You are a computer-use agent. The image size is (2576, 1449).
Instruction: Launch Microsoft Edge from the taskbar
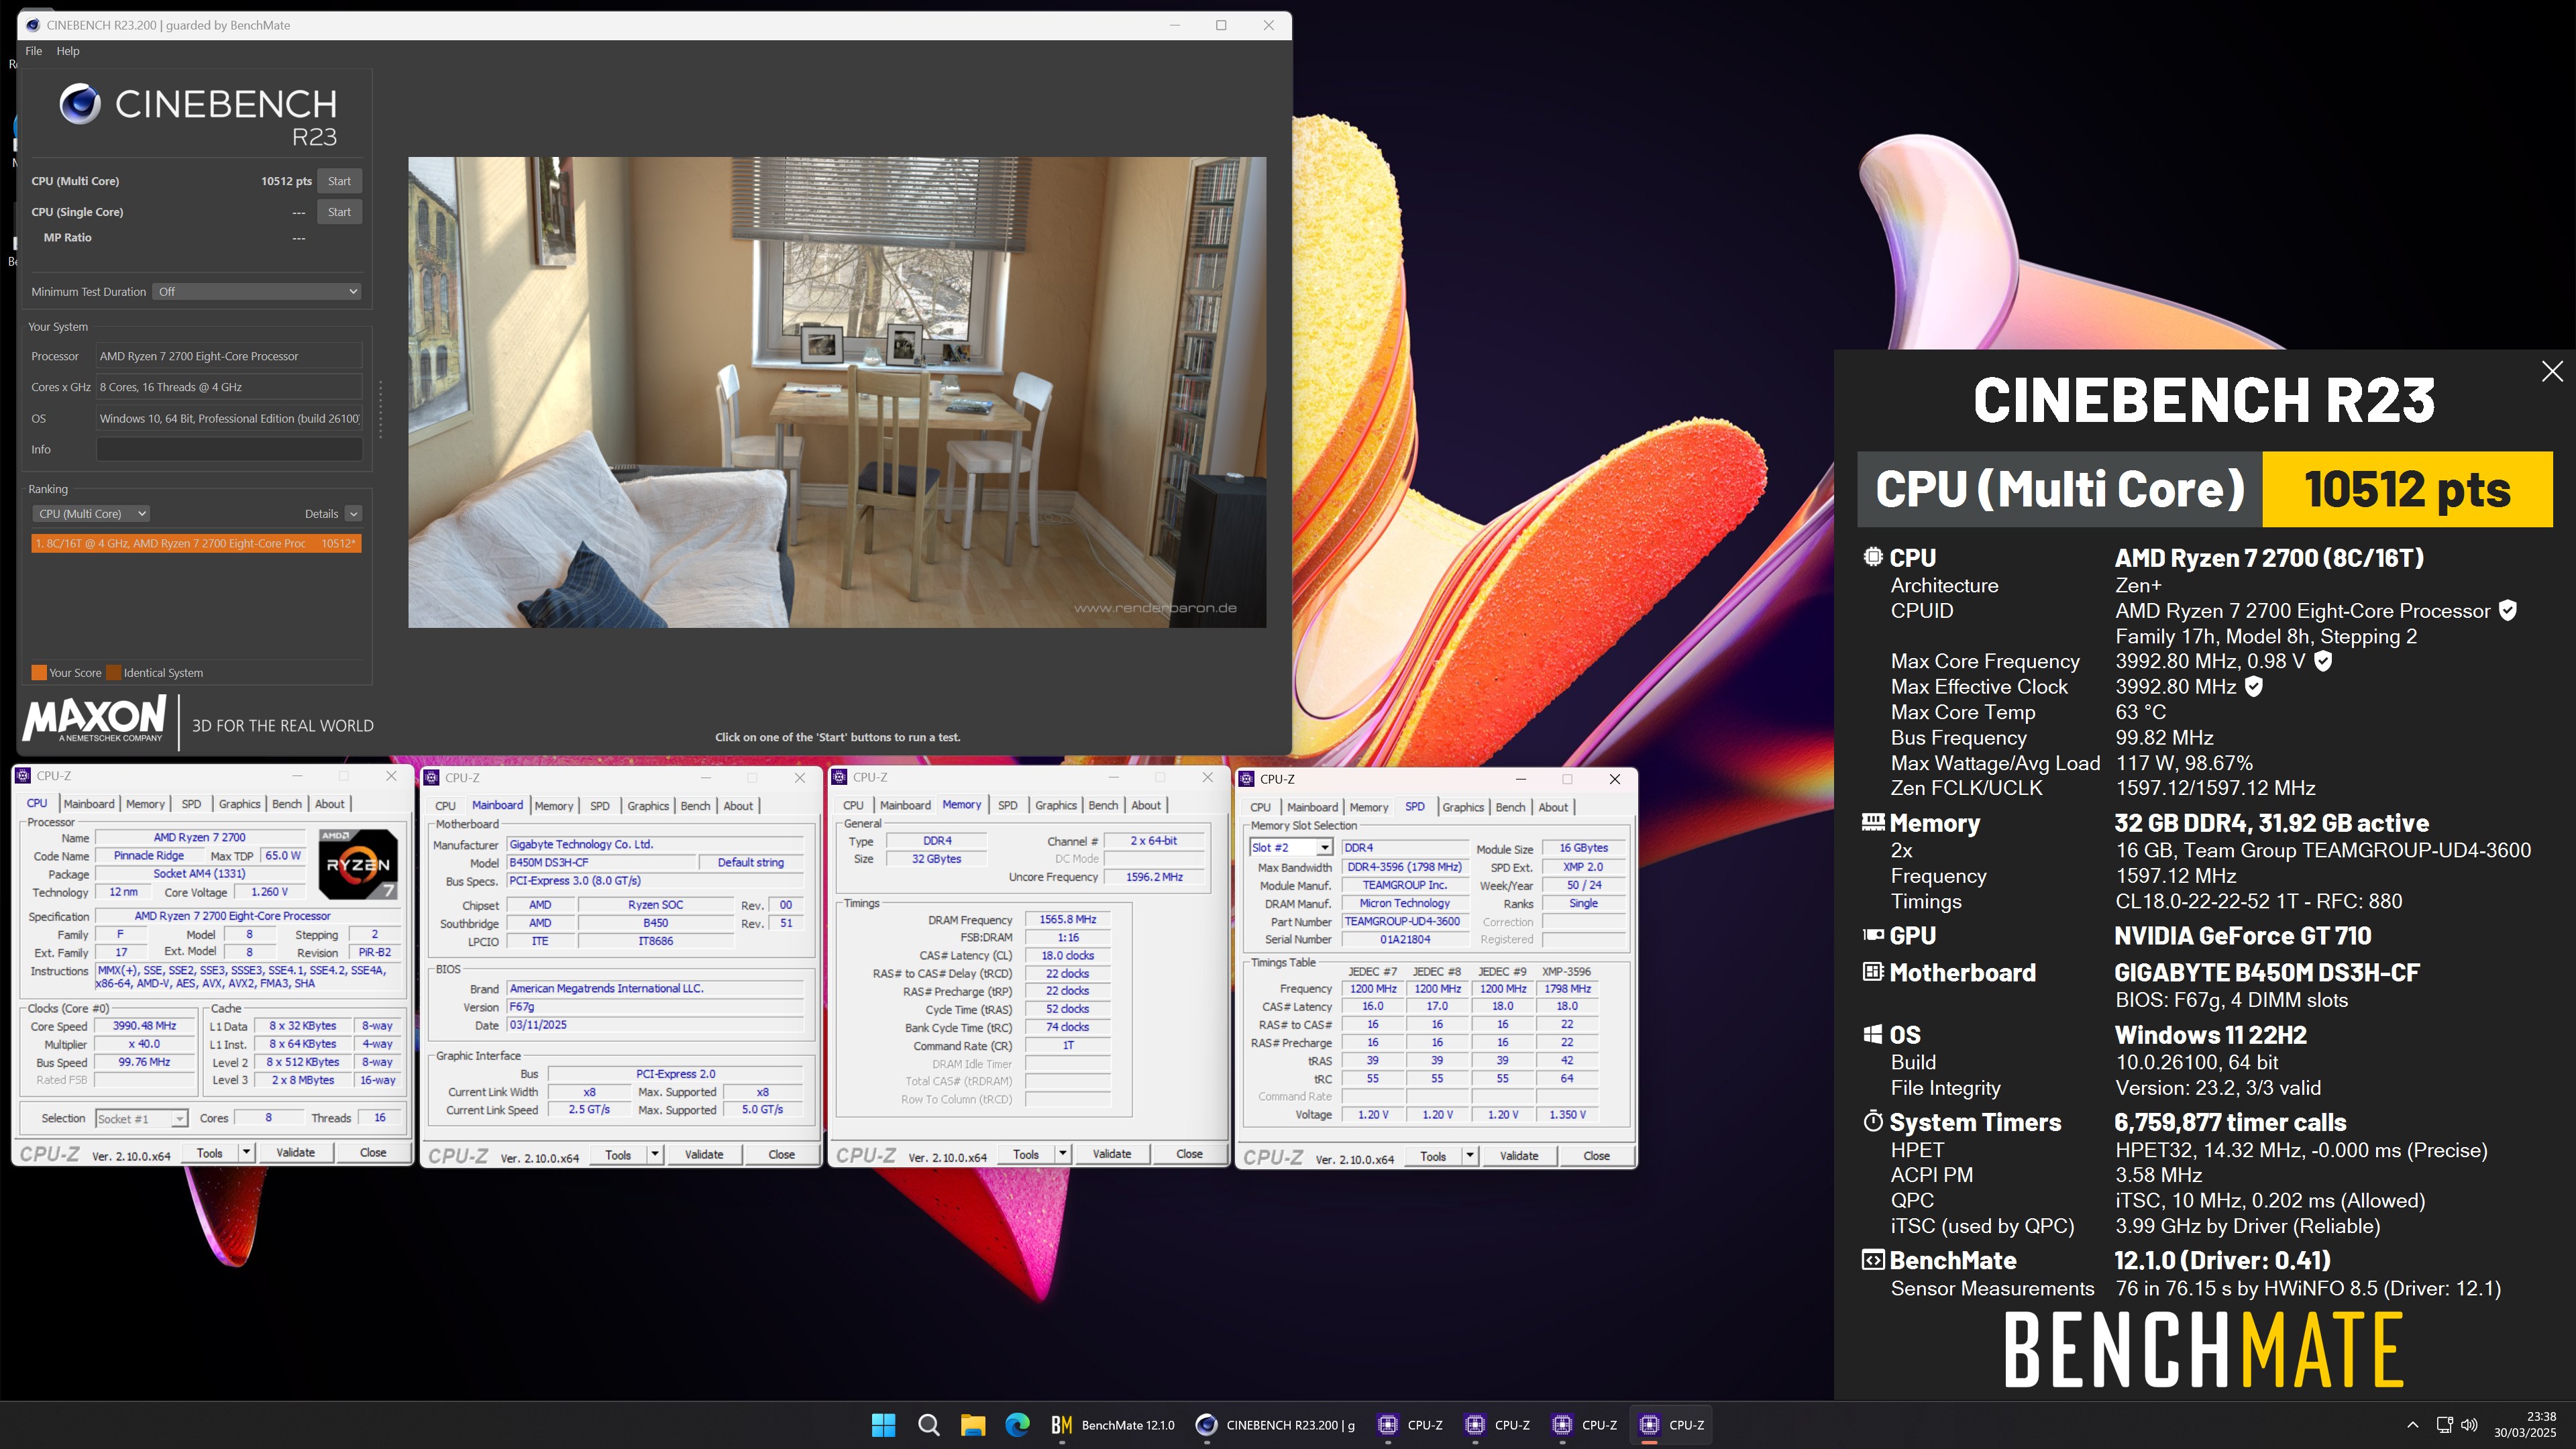[x=1017, y=1425]
